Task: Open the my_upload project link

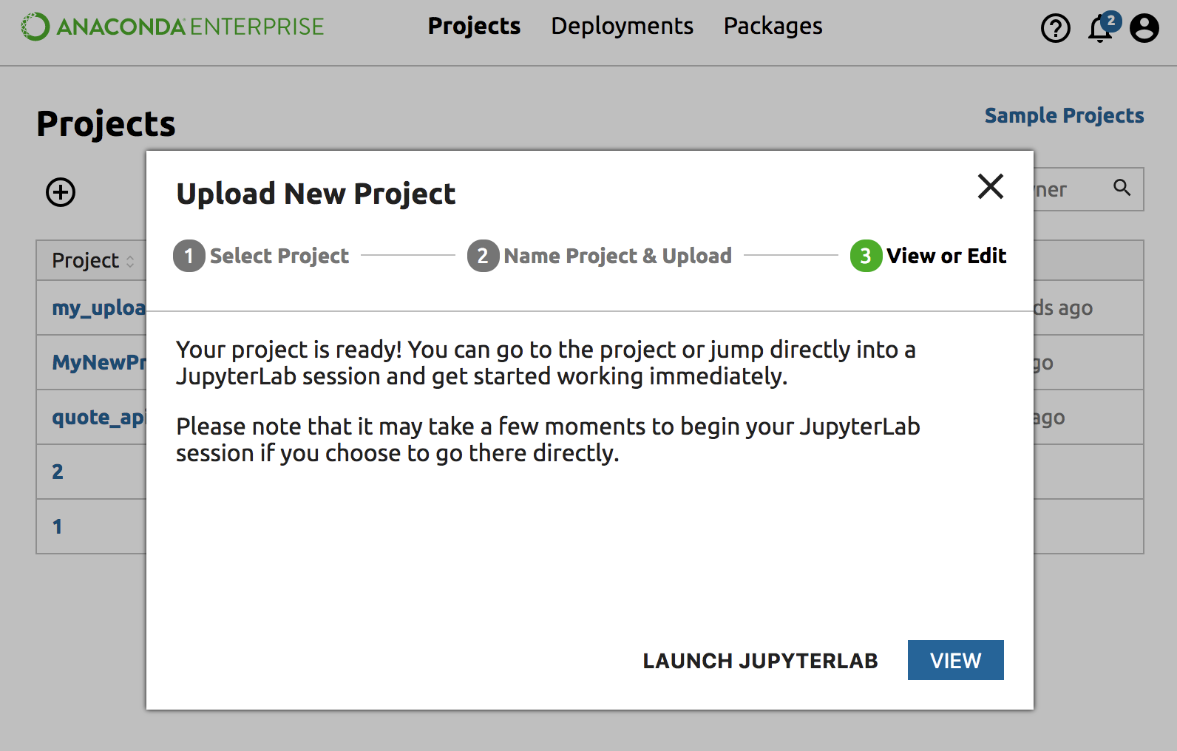Action: 98,307
